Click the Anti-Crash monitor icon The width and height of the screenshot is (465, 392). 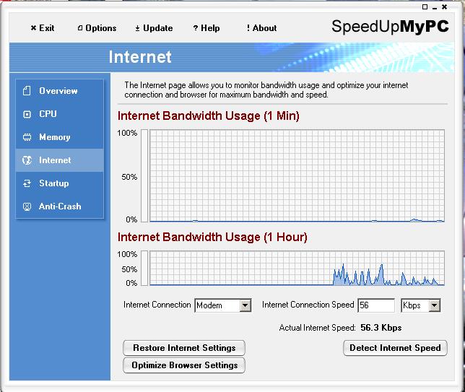coord(27,206)
